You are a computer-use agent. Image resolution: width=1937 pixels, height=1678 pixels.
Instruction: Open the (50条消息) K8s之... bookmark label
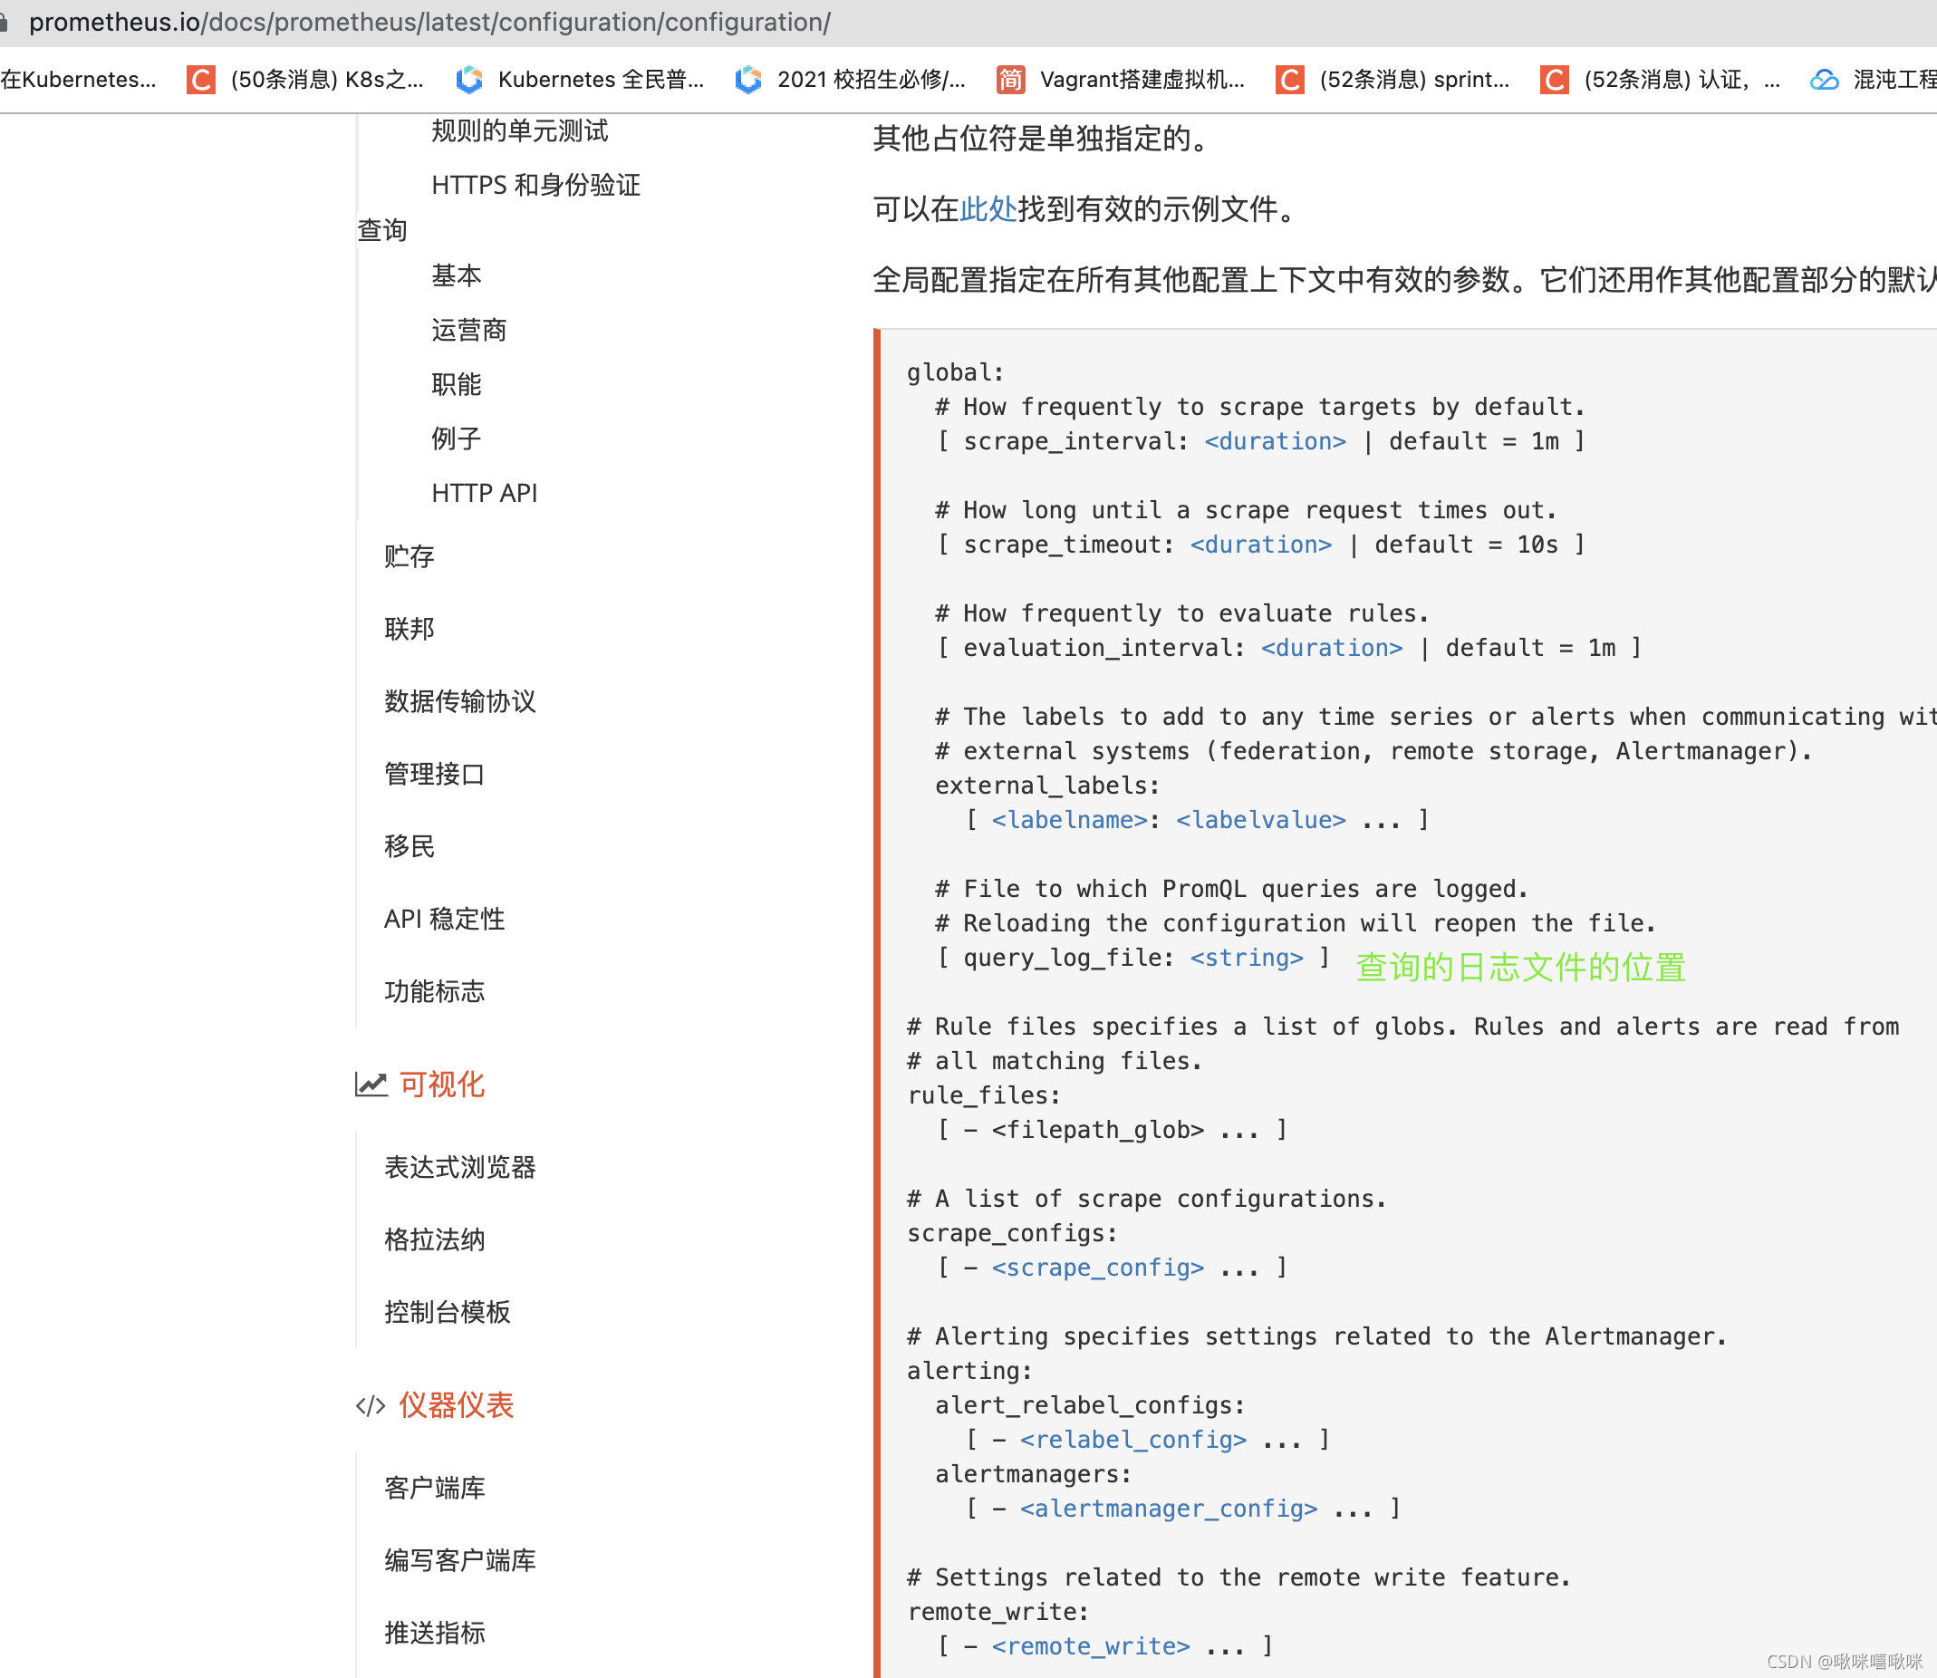pyautogui.click(x=327, y=80)
